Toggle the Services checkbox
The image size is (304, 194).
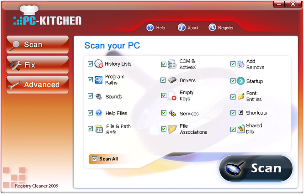164,113
